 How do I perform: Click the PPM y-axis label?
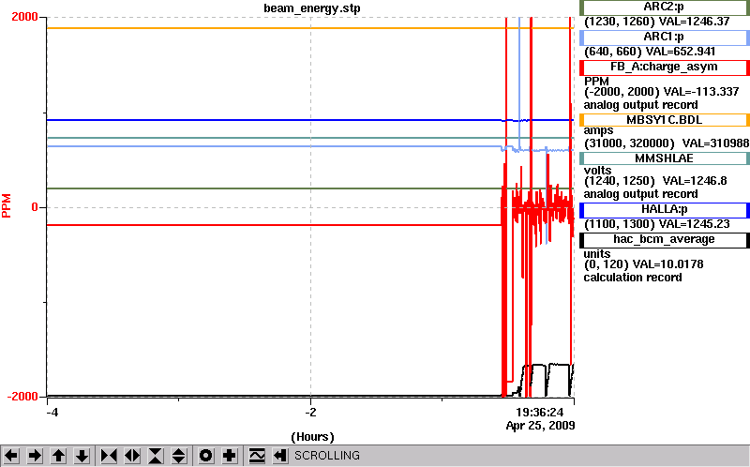tap(7, 205)
